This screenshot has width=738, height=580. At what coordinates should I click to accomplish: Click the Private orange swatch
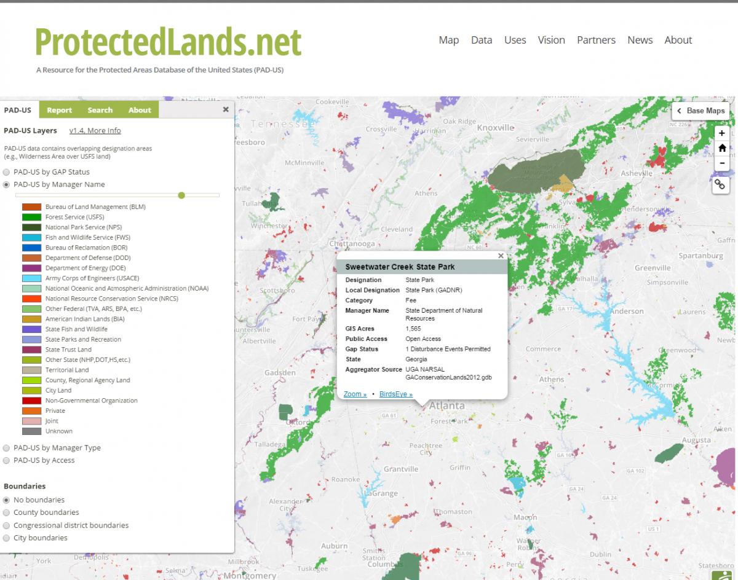[32, 411]
